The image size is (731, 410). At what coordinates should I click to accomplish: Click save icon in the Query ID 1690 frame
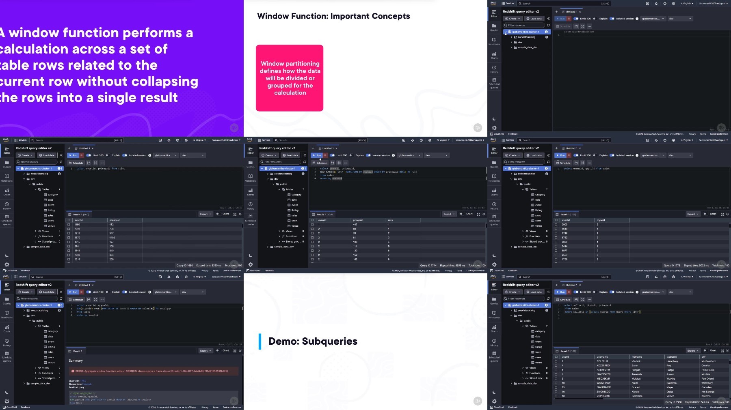(89, 163)
